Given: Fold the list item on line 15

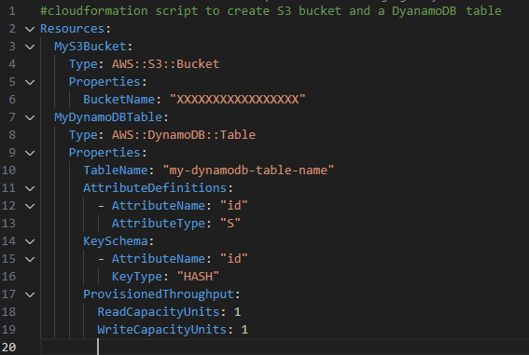Looking at the screenshot, I should coord(30,259).
